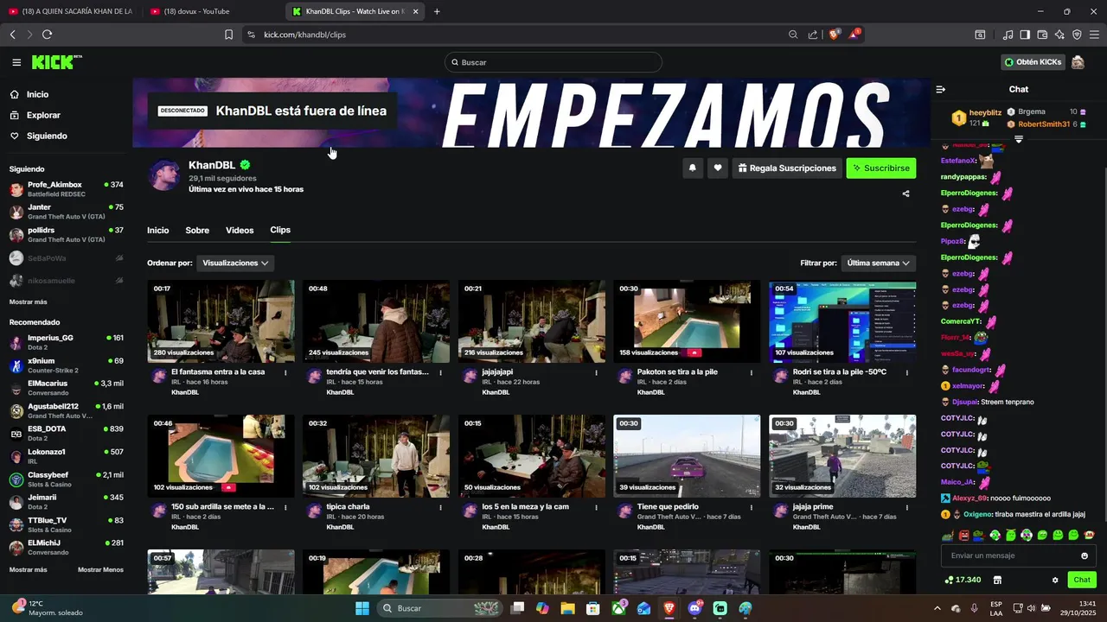
Task: Click the taskbar Buscar search box
Action: [x=439, y=608]
